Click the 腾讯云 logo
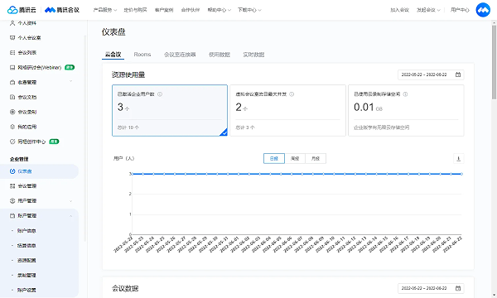 (22, 10)
